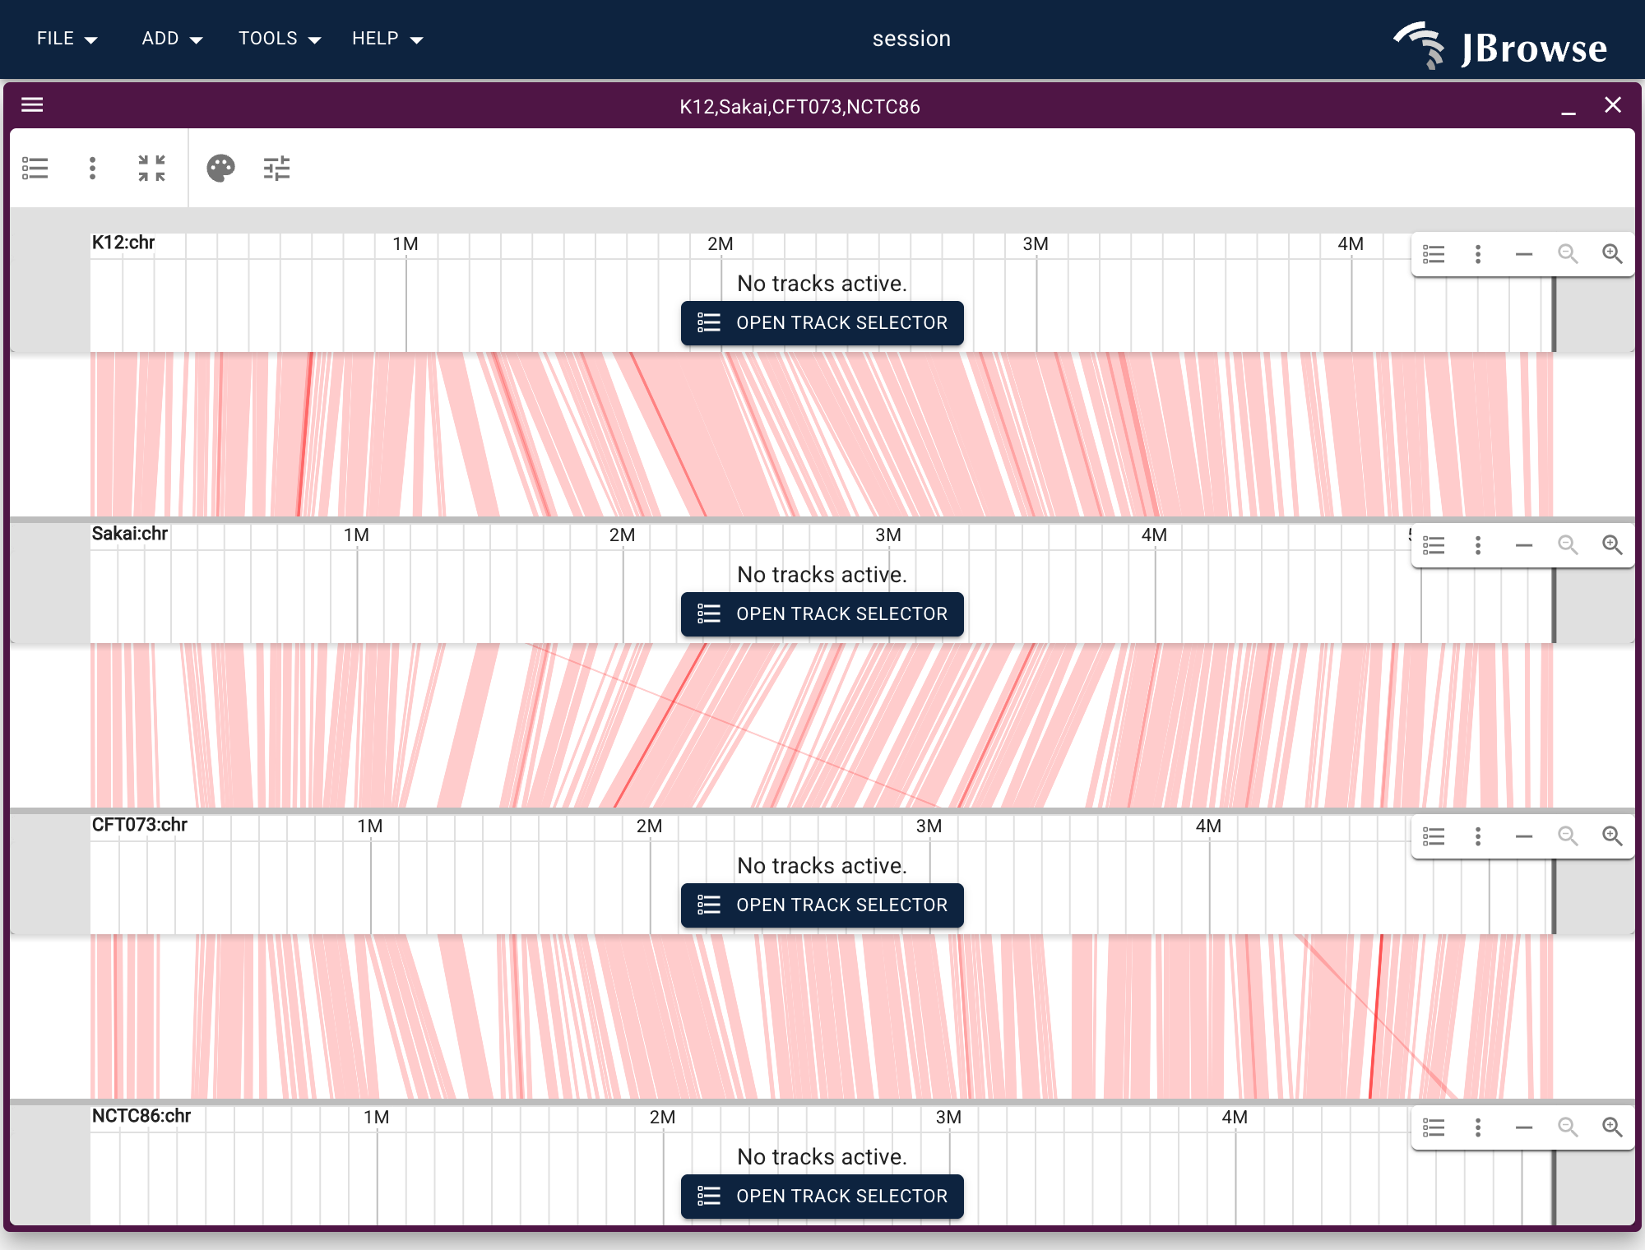Click the Sakai:chr label

click(130, 534)
